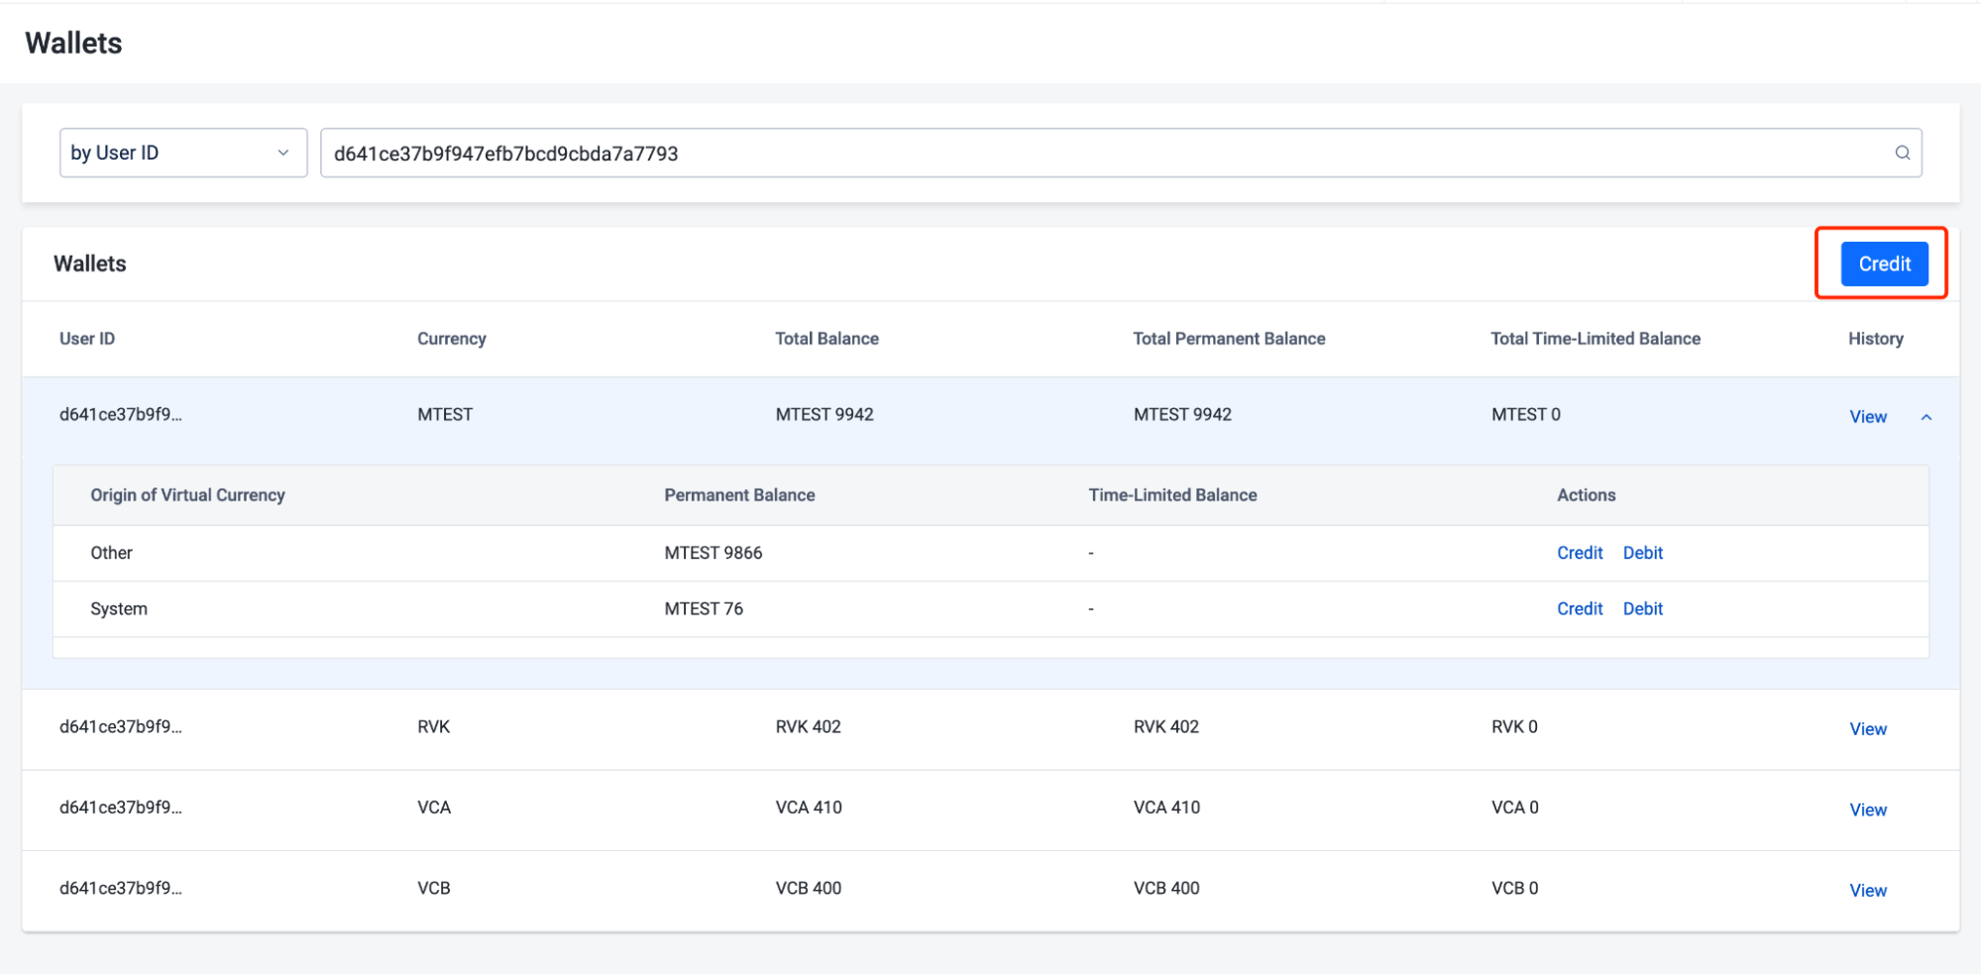Open View history for VCA wallet
The height and width of the screenshot is (974, 1981).
(x=1867, y=810)
